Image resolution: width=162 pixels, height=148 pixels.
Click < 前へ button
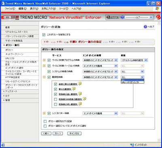46,133
